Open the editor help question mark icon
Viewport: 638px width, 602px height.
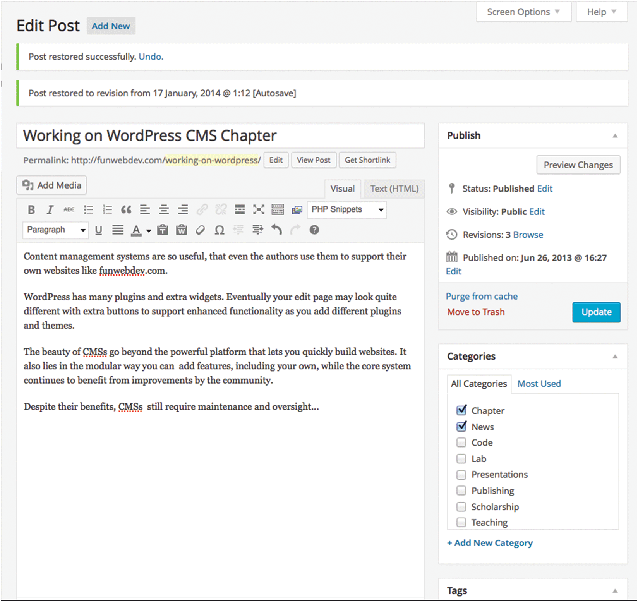coord(314,230)
